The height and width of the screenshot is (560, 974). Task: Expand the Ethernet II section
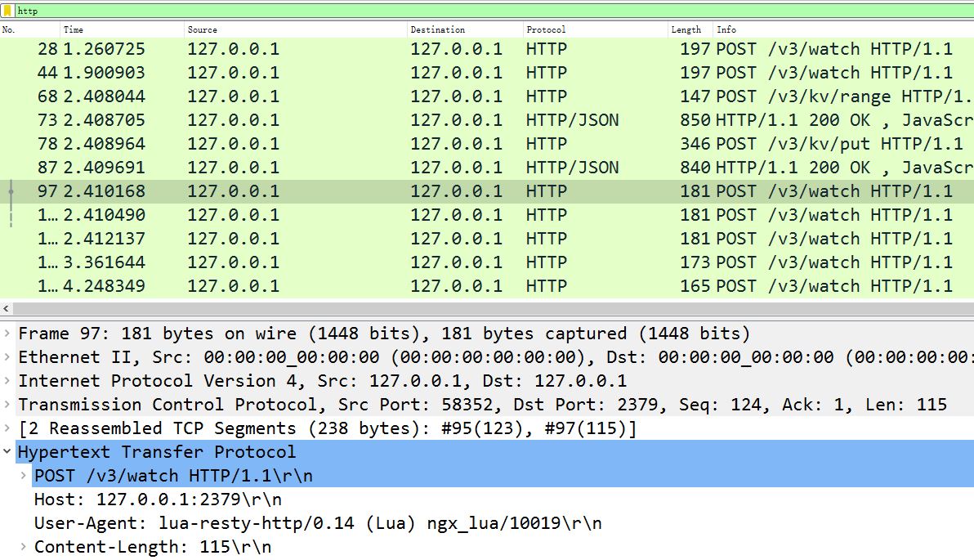(7, 357)
